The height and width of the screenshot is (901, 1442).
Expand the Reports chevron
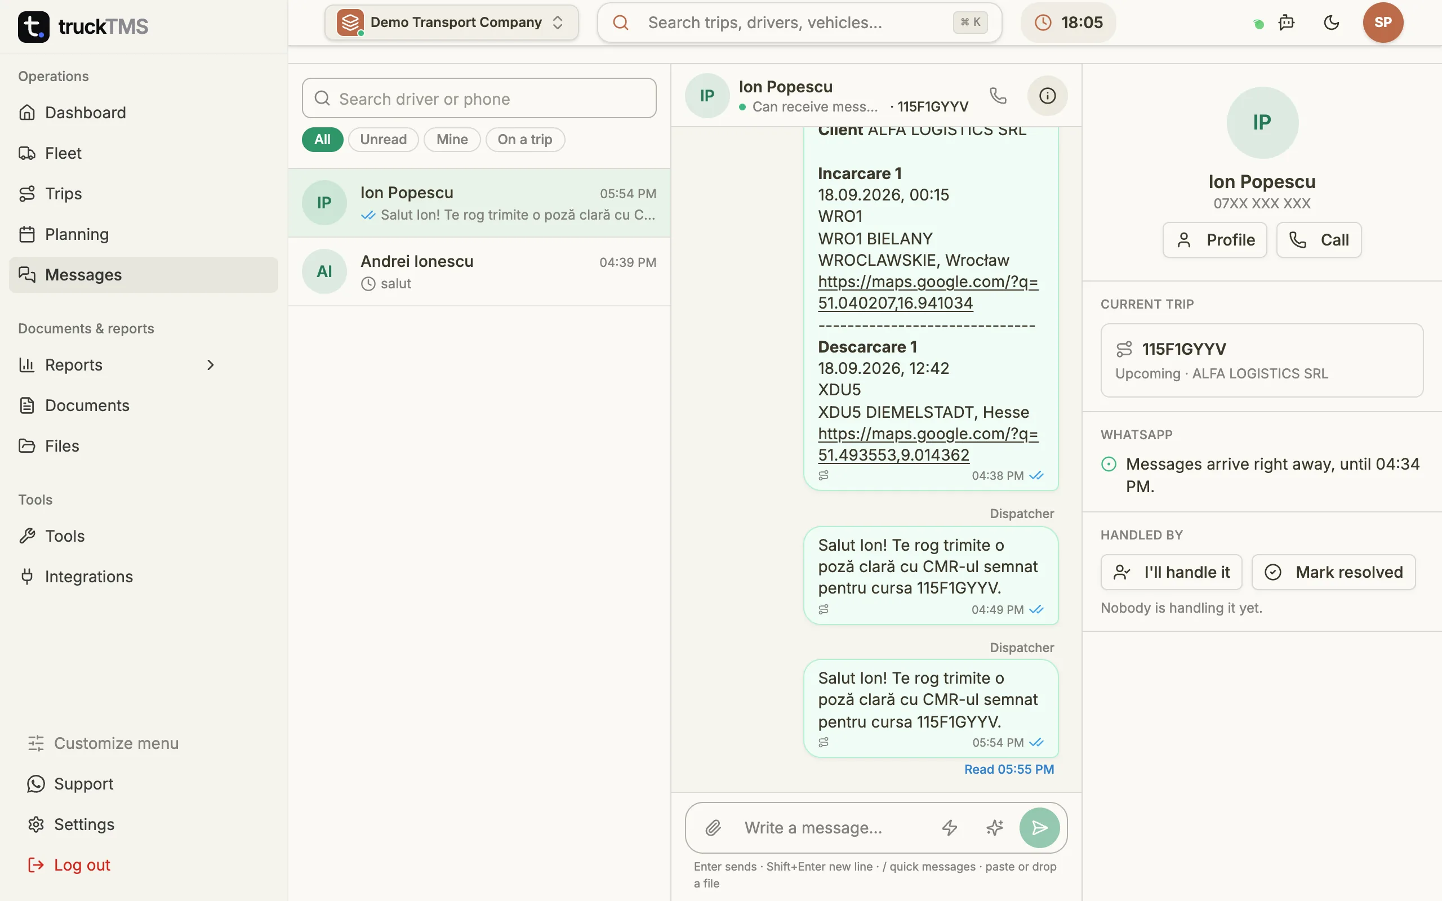tap(210, 365)
